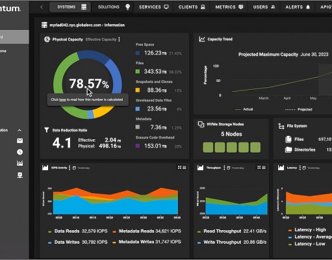Go to the CLIENTS tab
This screenshot has height=260, width=332.
tap(192, 7)
